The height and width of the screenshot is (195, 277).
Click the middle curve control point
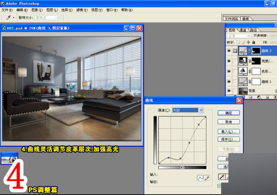pyautogui.click(x=189, y=142)
